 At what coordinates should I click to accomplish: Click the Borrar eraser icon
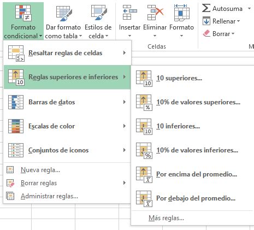pyautogui.click(x=206, y=33)
